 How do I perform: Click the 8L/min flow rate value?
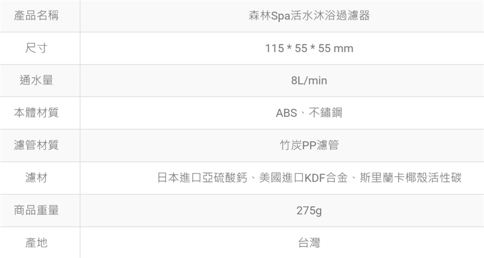309,81
